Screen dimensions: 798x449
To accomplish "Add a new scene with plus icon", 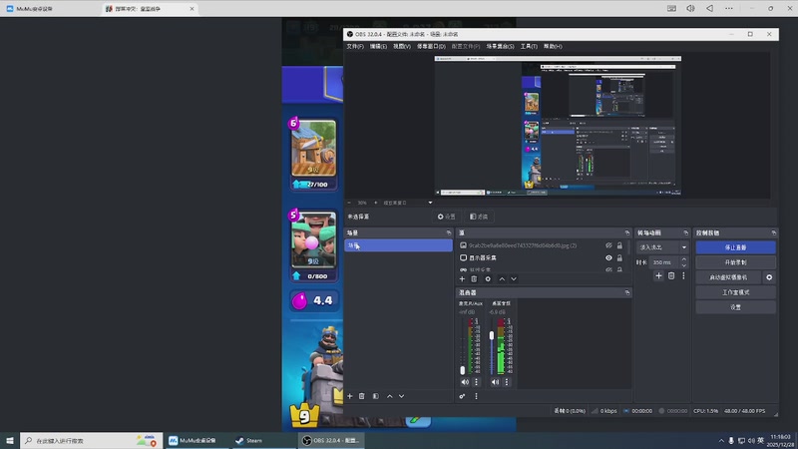I will 350,396.
